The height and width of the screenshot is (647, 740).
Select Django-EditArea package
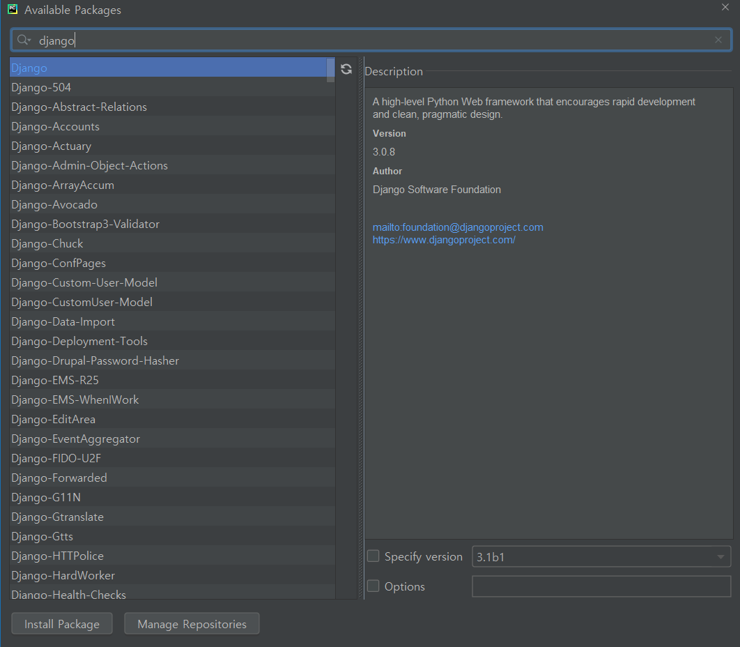pos(172,420)
